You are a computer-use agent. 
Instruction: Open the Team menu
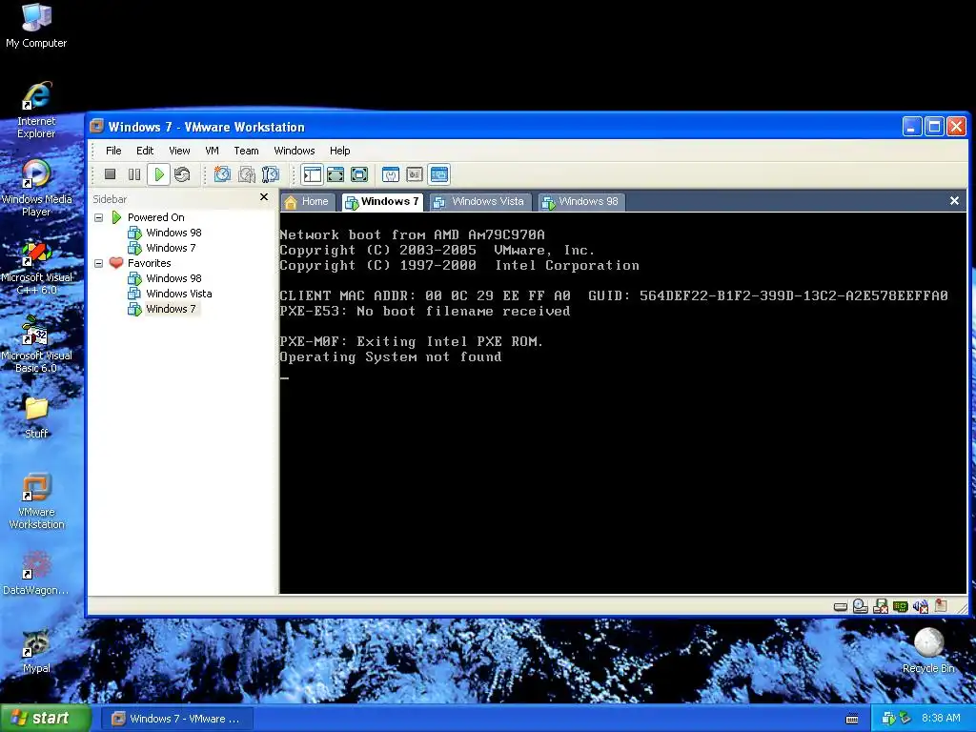click(x=246, y=151)
